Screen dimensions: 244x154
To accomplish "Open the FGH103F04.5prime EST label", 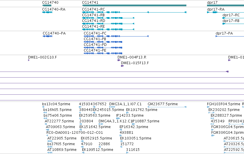I will [224, 104].
